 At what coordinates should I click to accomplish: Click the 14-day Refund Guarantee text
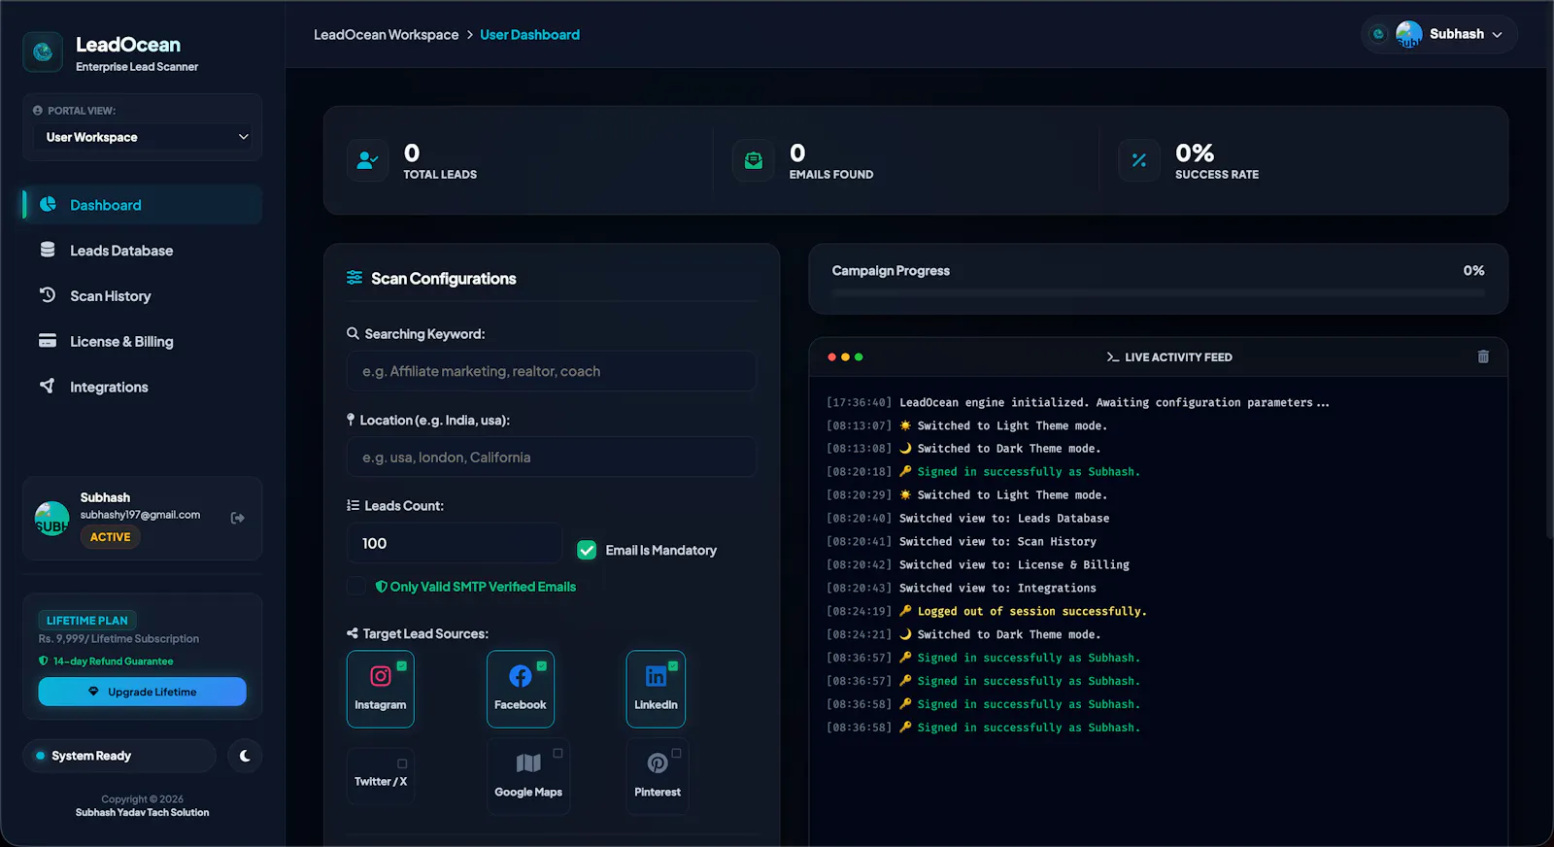[113, 661]
